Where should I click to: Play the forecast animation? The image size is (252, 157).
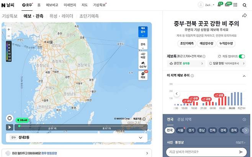click(x=10, y=127)
